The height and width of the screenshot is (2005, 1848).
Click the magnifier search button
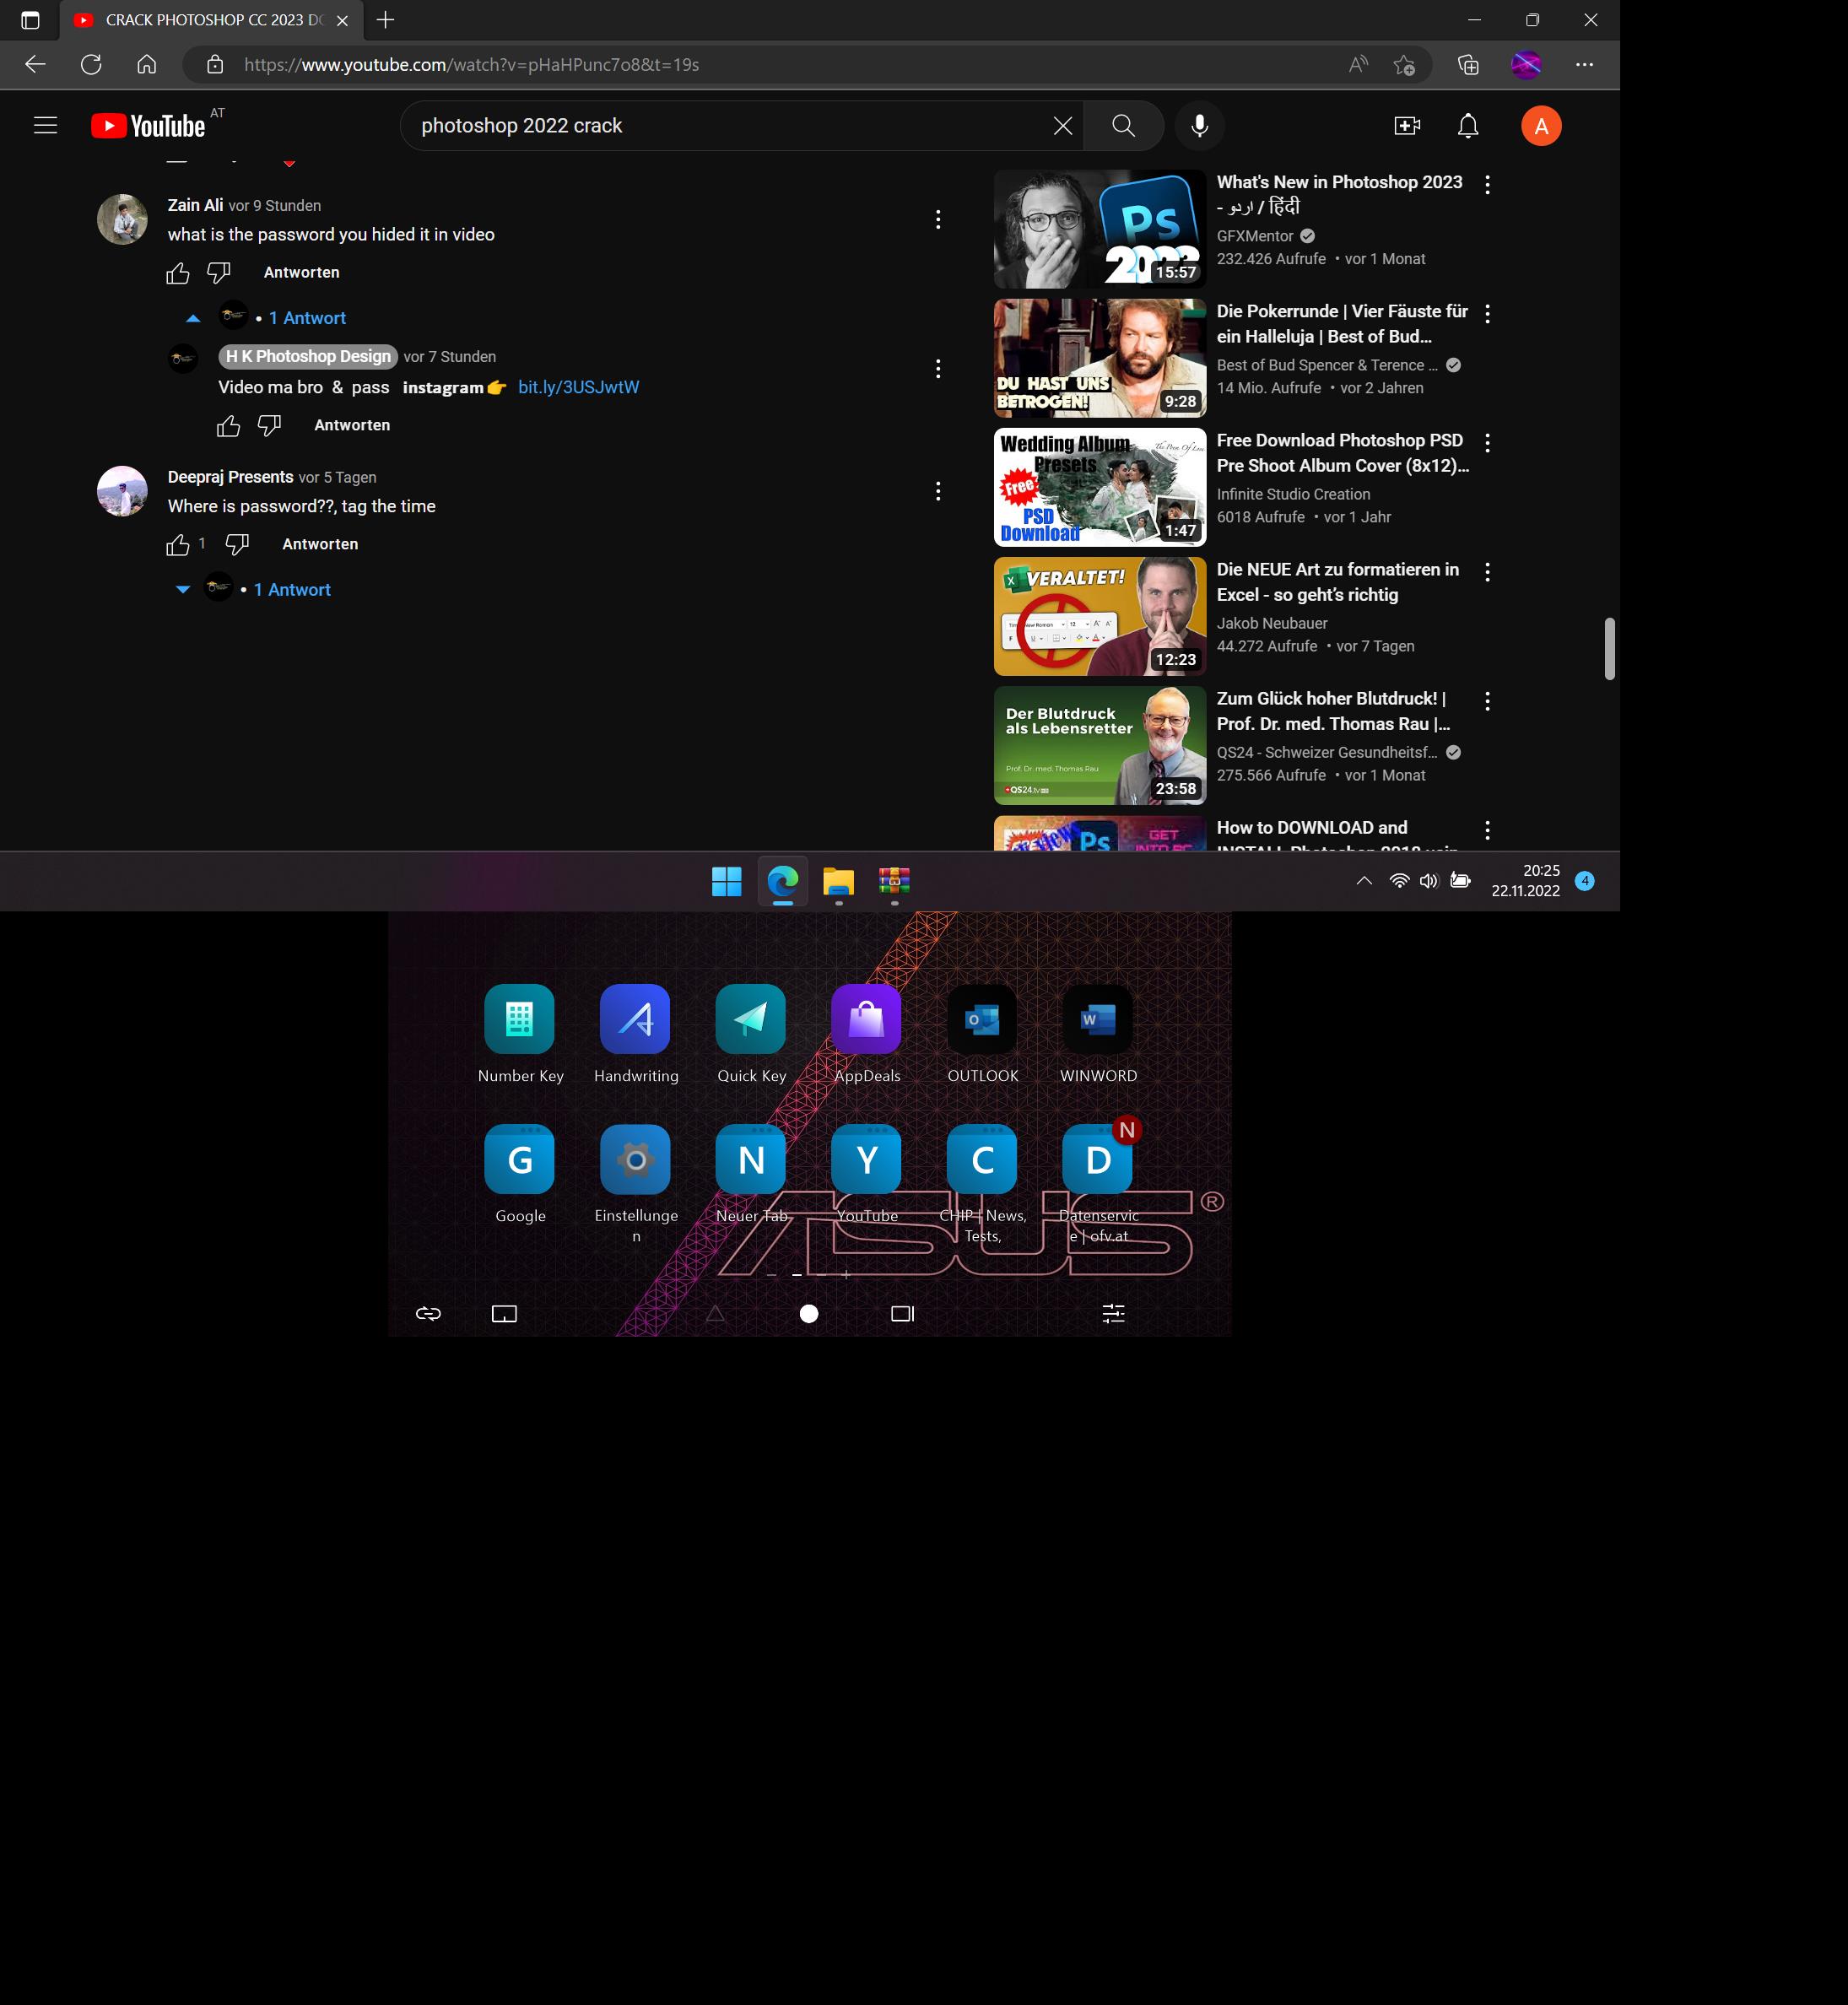click(x=1123, y=126)
